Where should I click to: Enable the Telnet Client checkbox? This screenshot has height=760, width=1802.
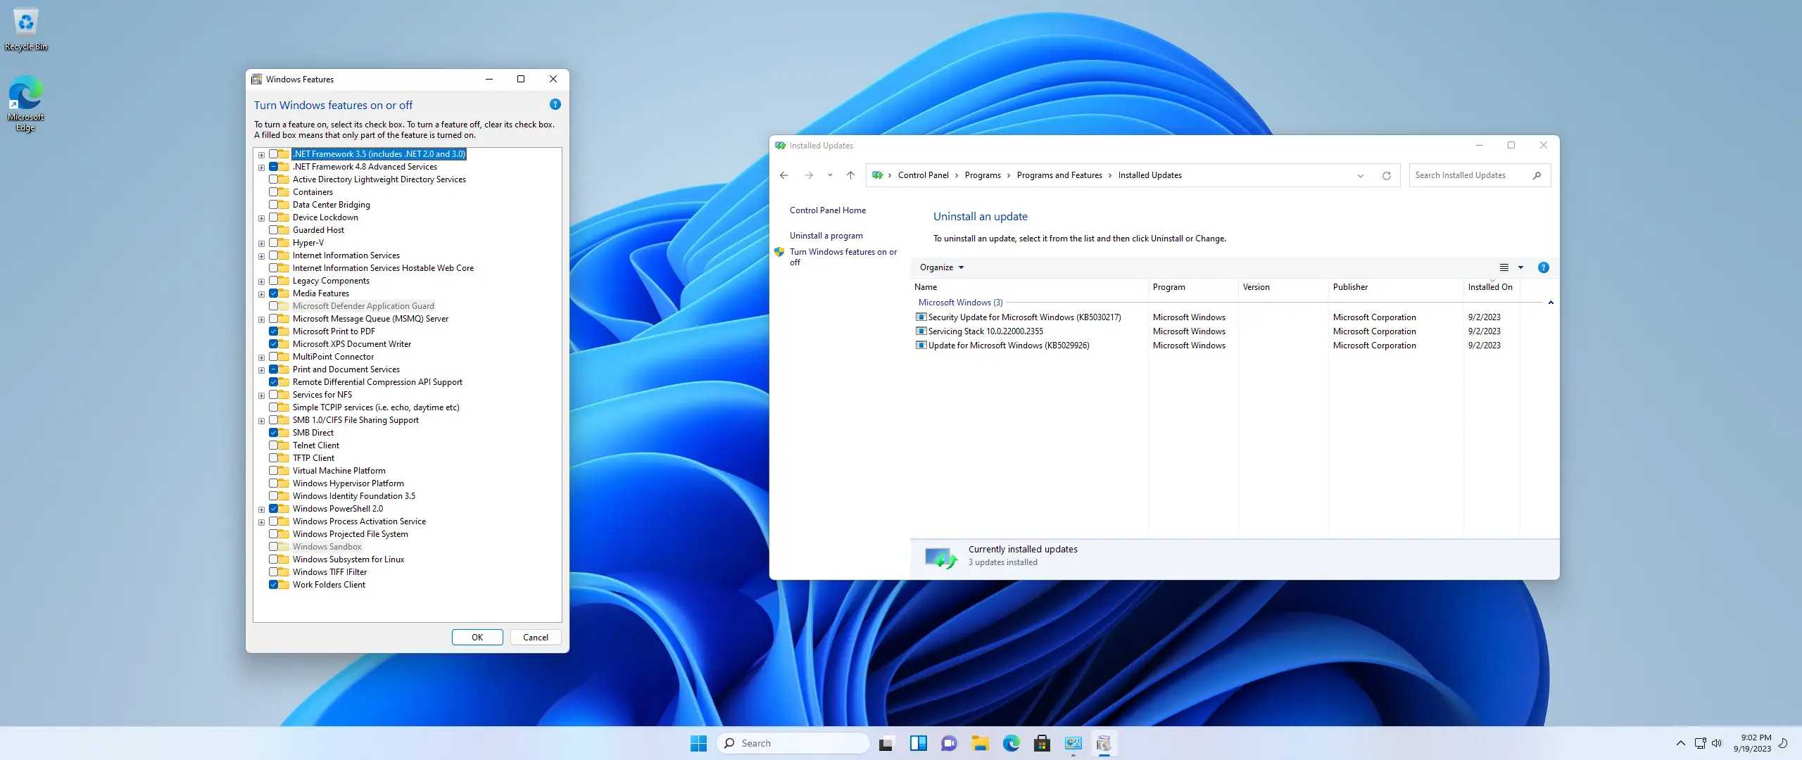click(273, 445)
